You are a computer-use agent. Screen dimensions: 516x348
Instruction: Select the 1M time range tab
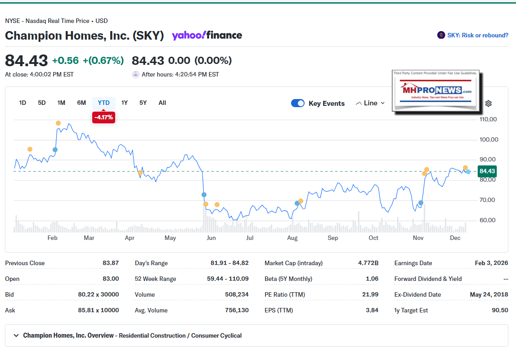(x=61, y=103)
